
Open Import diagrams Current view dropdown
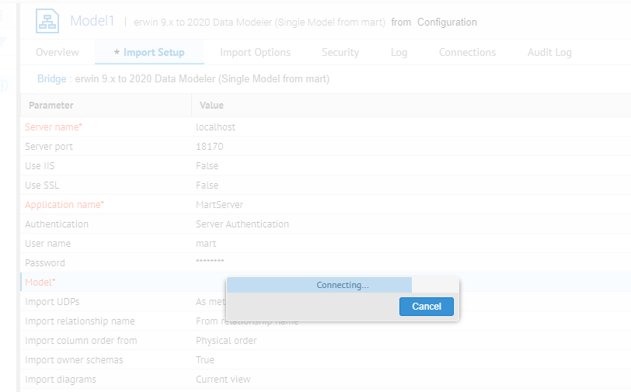[223, 380]
